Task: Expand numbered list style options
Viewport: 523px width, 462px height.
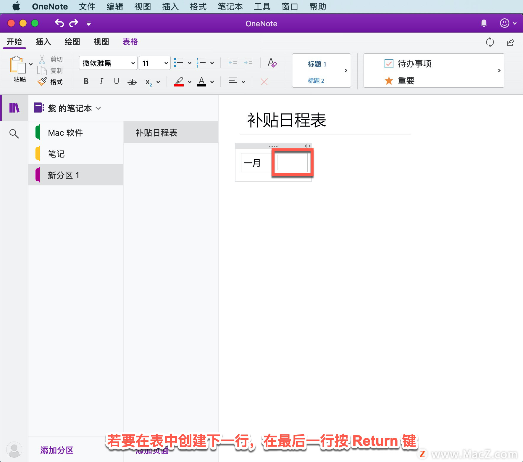Action: (212, 63)
